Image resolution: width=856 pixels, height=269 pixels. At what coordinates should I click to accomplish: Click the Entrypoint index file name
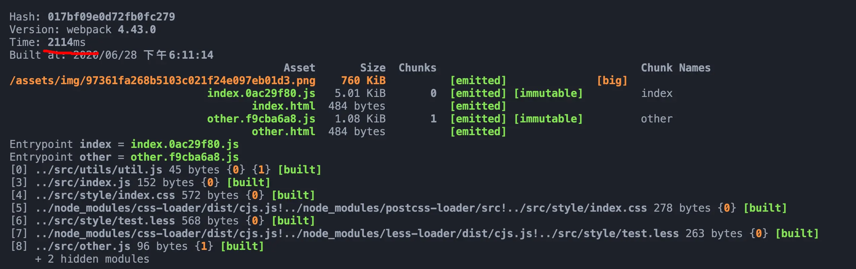185,144
